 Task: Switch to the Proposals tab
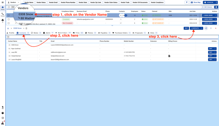[x=139, y=33]
